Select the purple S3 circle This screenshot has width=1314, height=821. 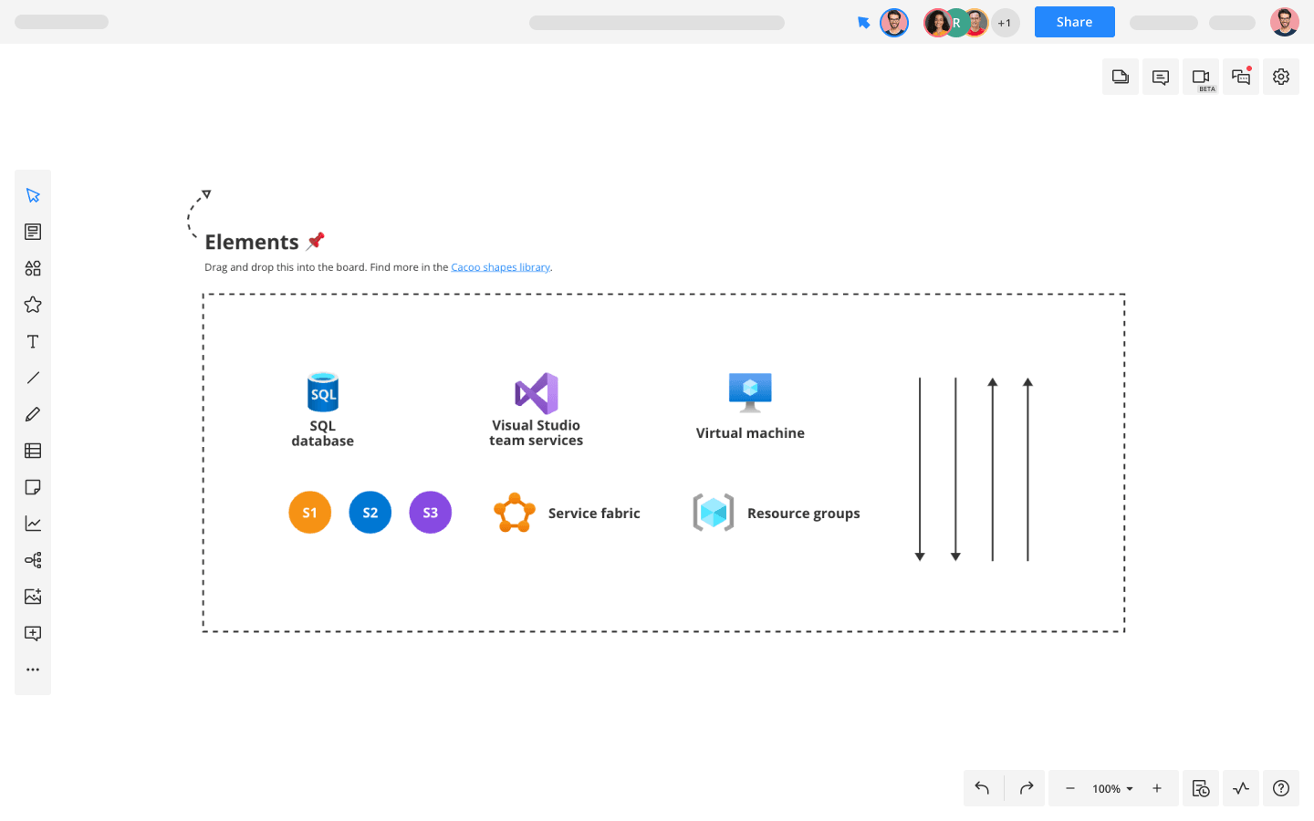(431, 513)
